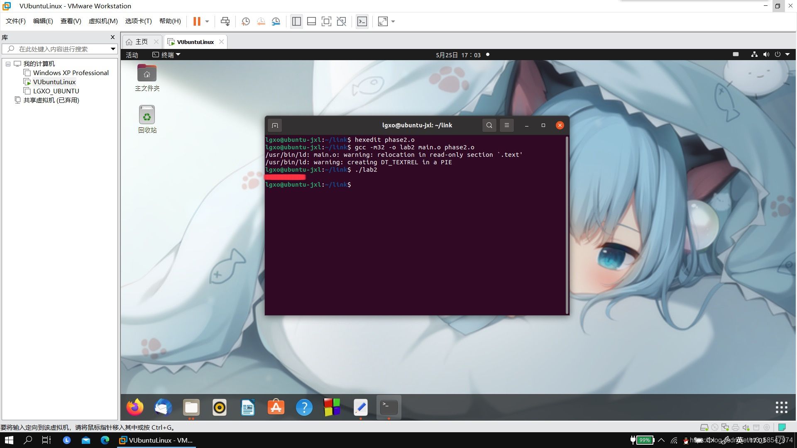Open Microsoft Edge from Windows taskbar

point(105,440)
